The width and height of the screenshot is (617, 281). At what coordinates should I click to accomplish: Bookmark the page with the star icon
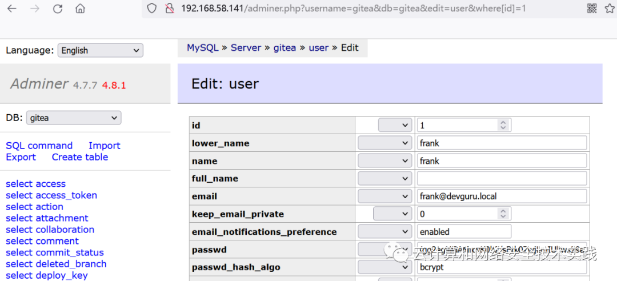click(610, 8)
